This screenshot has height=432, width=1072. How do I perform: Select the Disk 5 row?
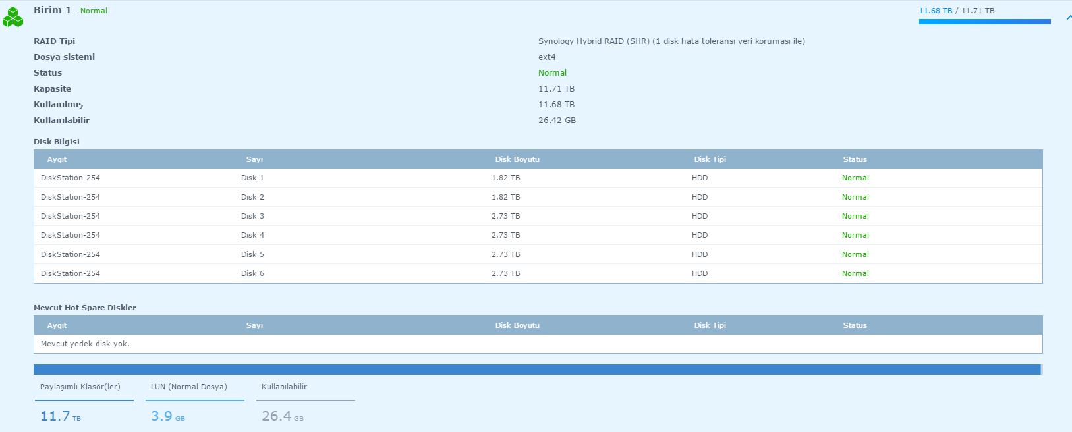(x=538, y=254)
